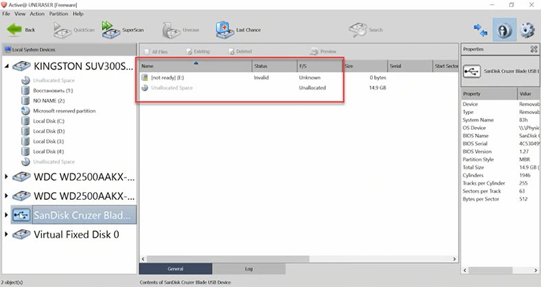Filter to Existing files

pyautogui.click(x=198, y=51)
